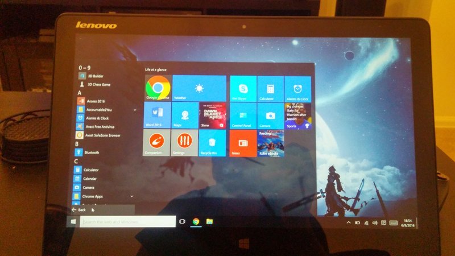This screenshot has height=256, width=455.
Task: Expand the Chrome Apps folder chevron
Action: click(x=132, y=196)
